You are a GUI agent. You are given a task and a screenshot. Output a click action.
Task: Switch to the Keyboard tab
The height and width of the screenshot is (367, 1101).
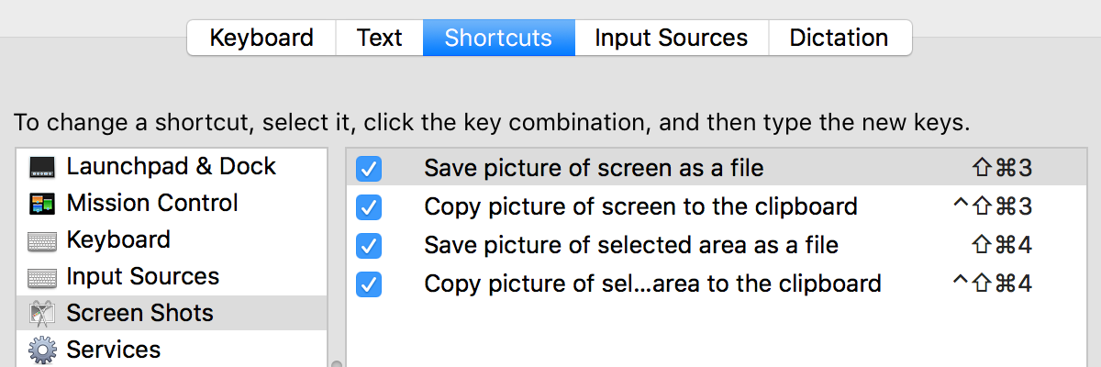click(261, 38)
